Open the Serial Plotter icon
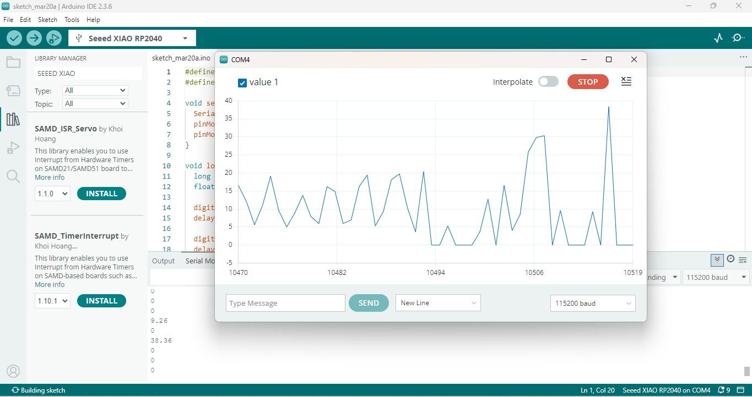 point(718,38)
